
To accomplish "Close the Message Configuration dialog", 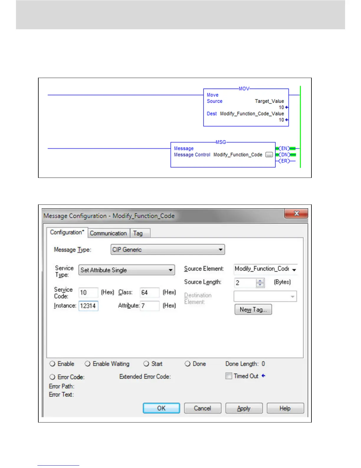I will pos(296,213).
